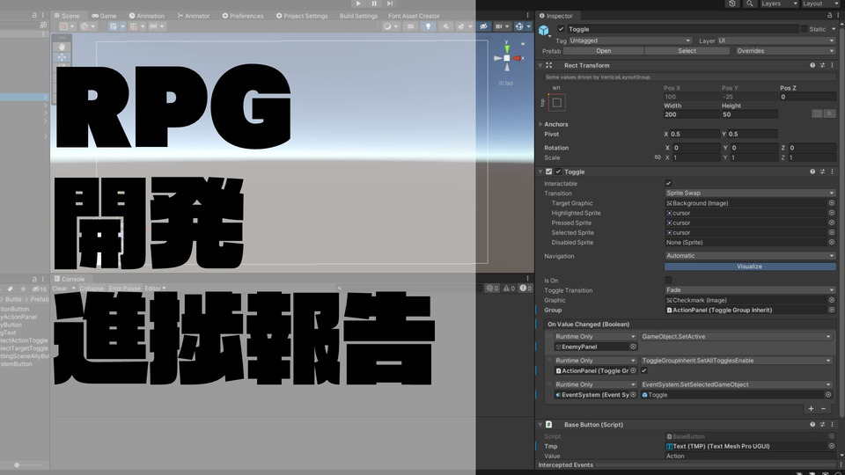
Task: Click the Rect Transform anchor preset box
Action: 556,103
